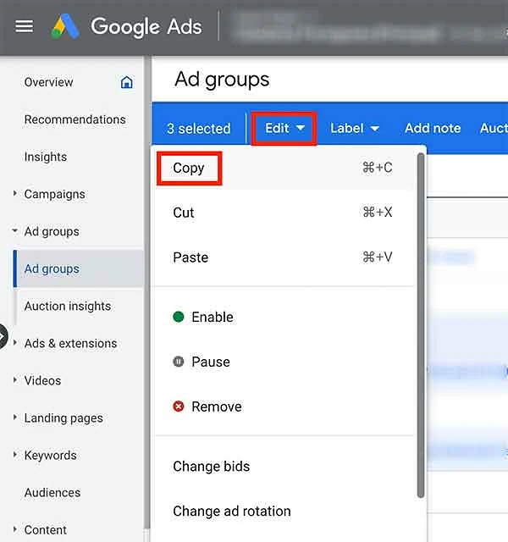Open Auction insights in the sidebar
The image size is (508, 542).
point(68,307)
